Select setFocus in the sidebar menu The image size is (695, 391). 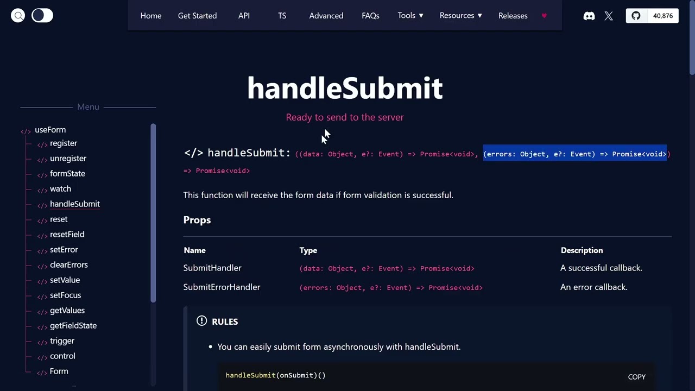coord(65,295)
